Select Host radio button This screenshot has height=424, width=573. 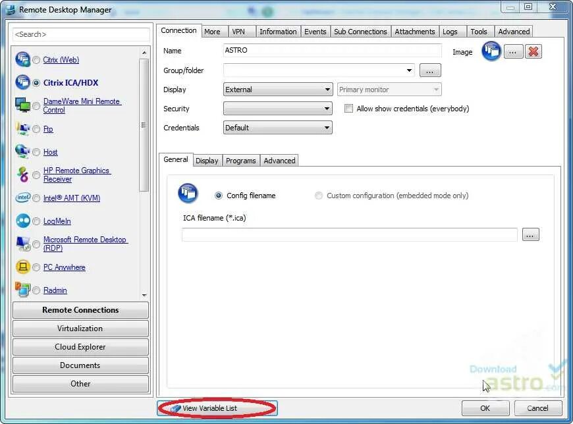coord(36,152)
